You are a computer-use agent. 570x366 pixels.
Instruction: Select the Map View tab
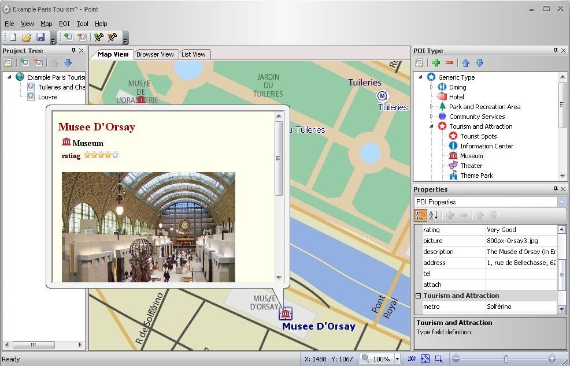[x=113, y=54]
